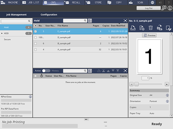Open column settings for the Hold list

(x=90, y=21)
